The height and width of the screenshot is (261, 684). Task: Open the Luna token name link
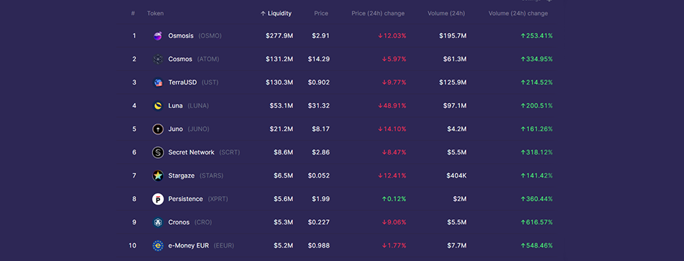(176, 106)
